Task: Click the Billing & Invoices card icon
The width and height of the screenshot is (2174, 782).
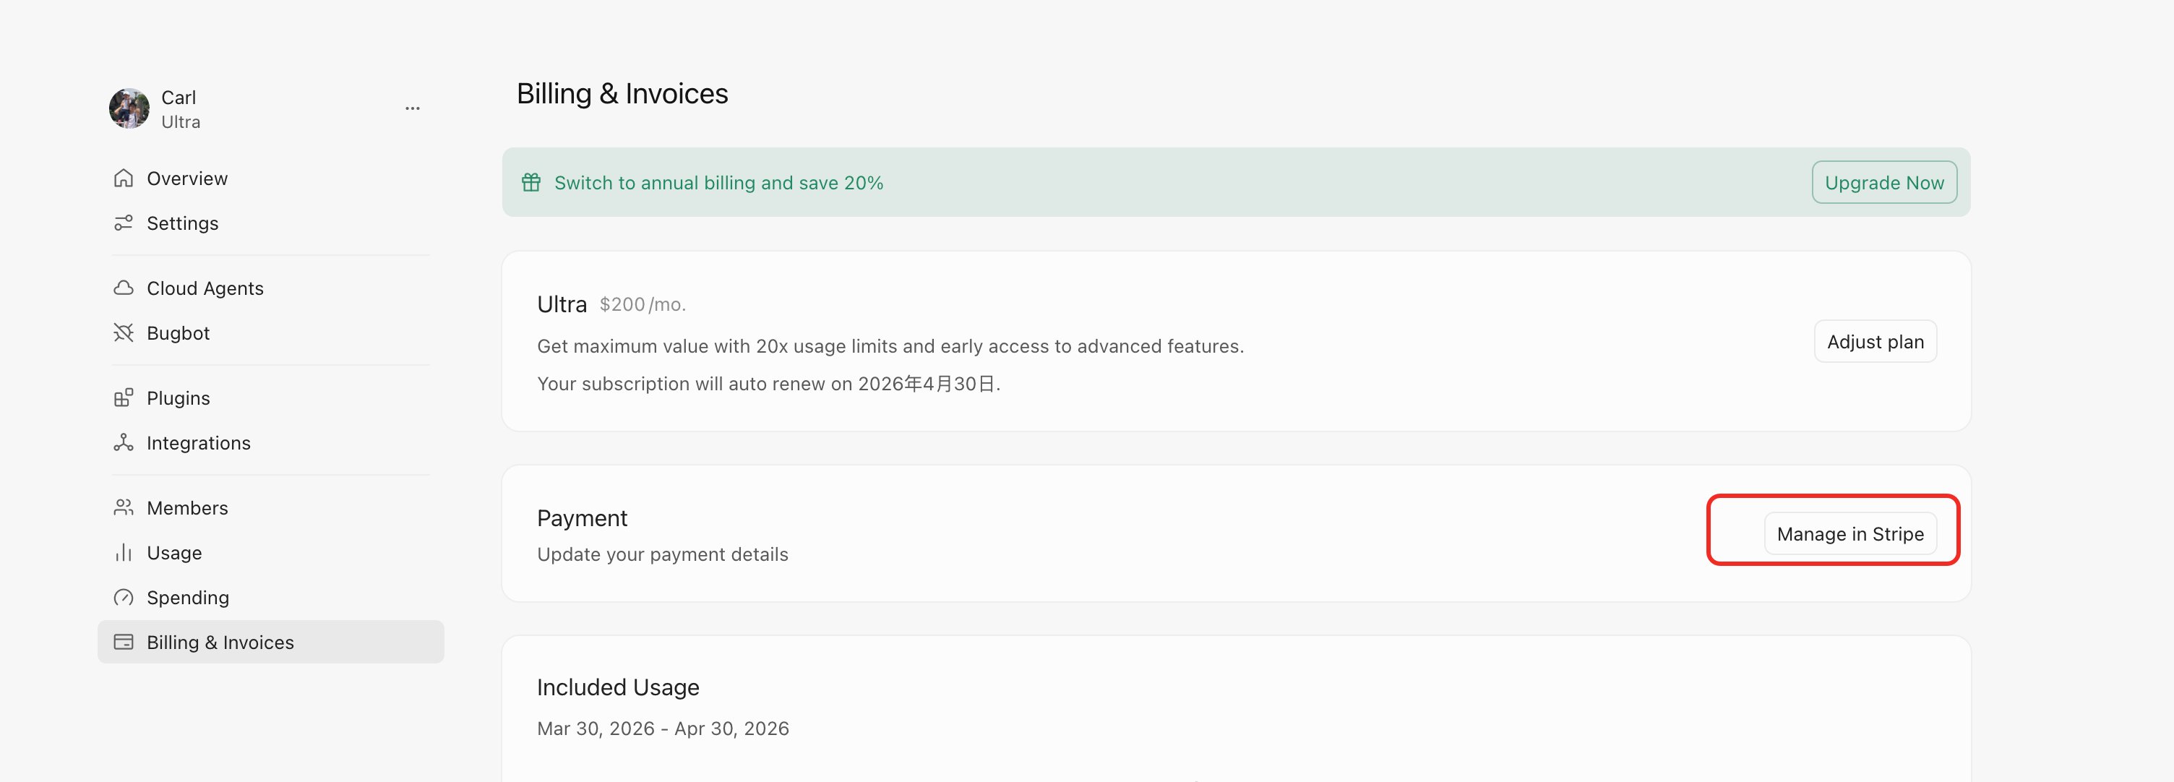Action: [123, 641]
